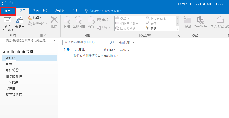This screenshot has height=118, width=229.
Task: Create a new email with 新增電子郵件
Action: 7,24
